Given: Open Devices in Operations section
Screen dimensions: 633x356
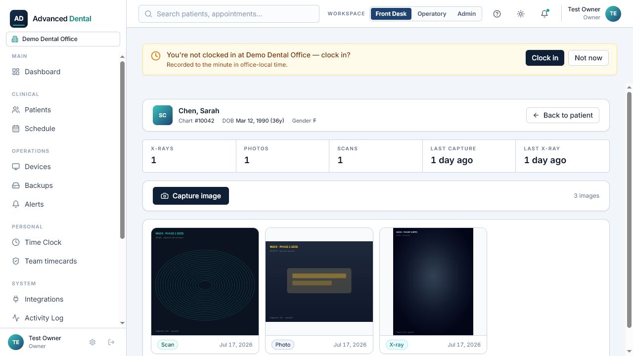Looking at the screenshot, I should [x=59, y=167].
